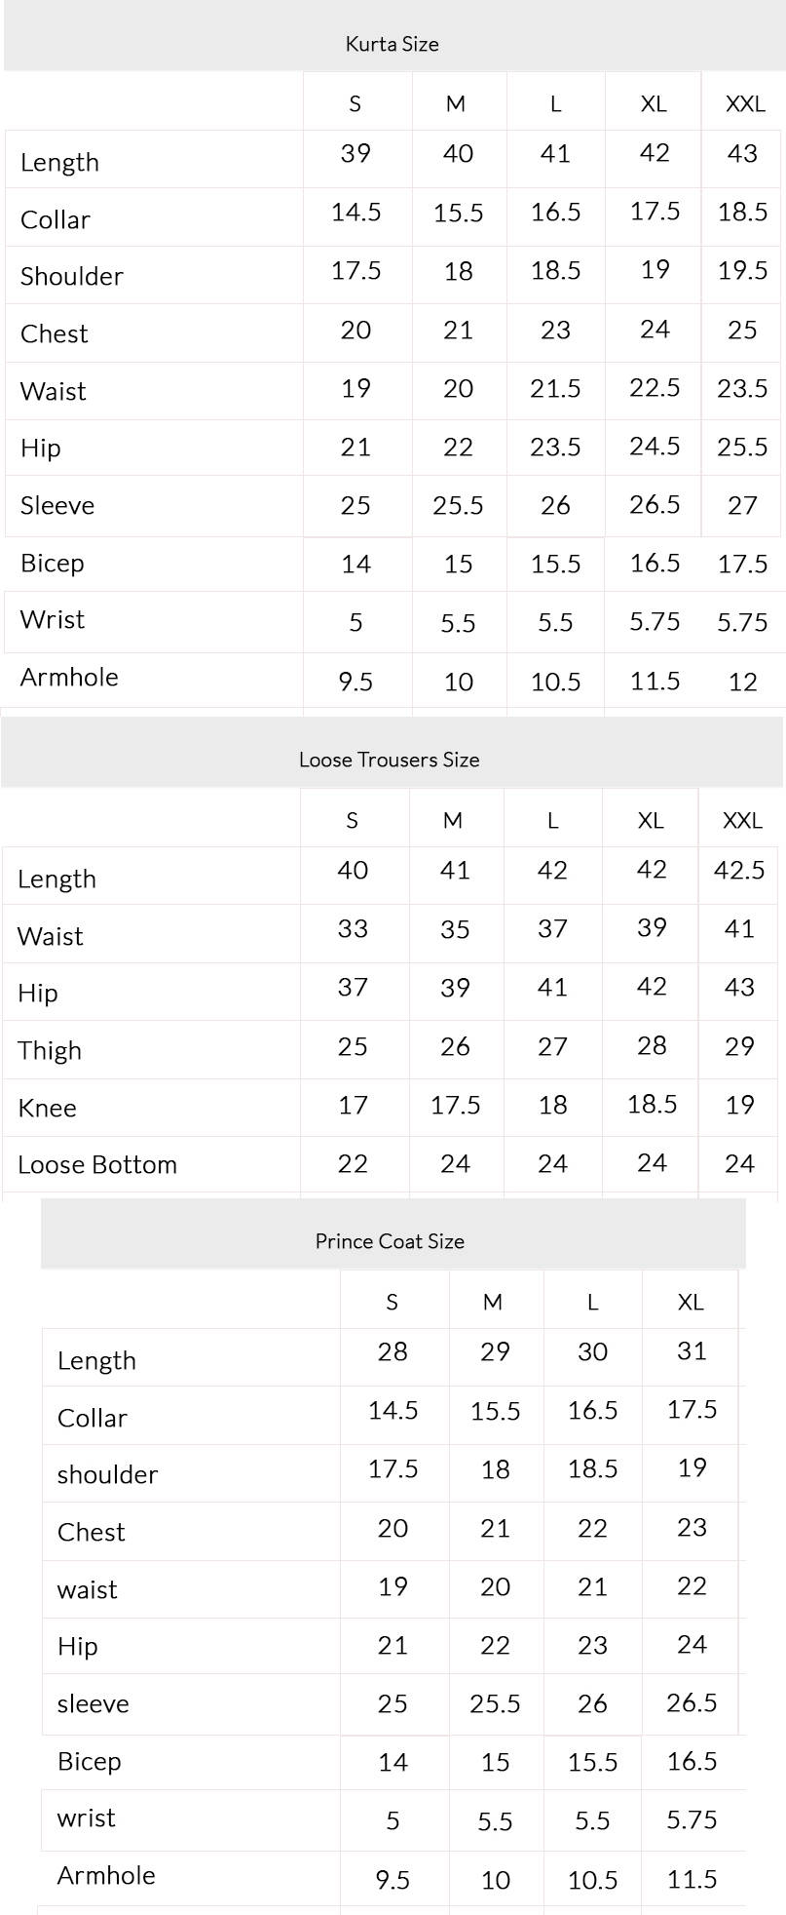
Task: Click Trousers Length value 42.5 for XXL
Action: pos(739,870)
